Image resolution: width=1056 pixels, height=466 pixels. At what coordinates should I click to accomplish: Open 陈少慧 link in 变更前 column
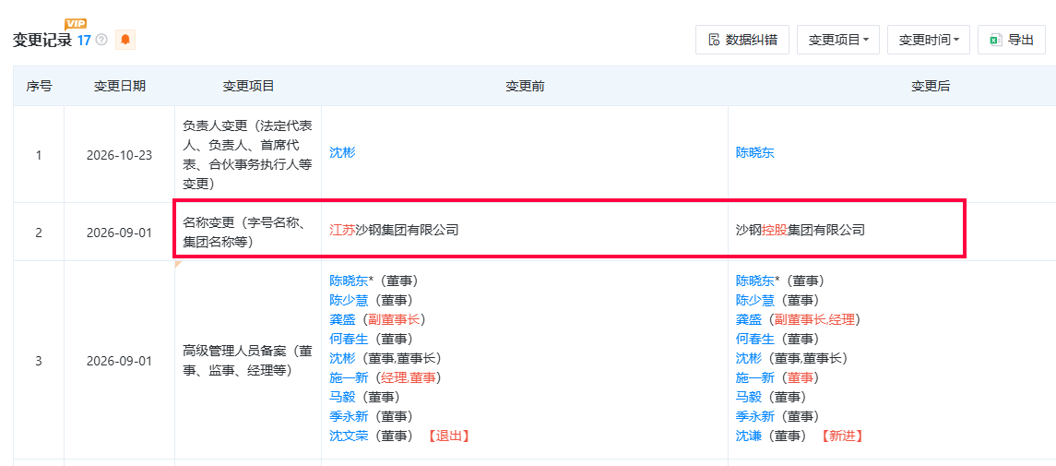click(x=349, y=300)
